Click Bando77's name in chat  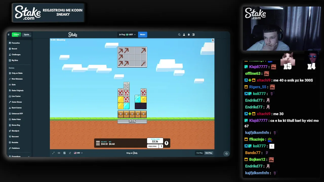253,153
